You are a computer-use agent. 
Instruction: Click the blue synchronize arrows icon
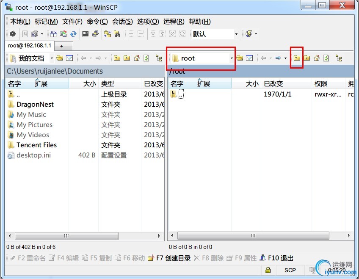click(x=73, y=34)
